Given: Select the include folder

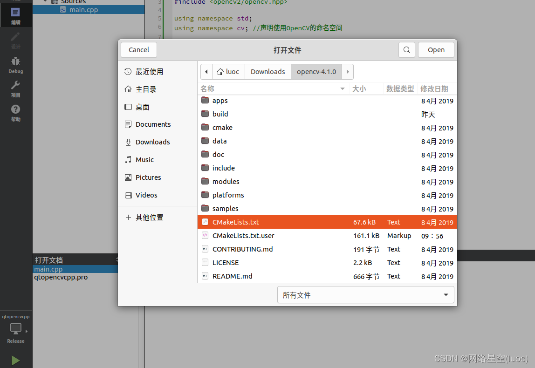Looking at the screenshot, I should [327, 168].
